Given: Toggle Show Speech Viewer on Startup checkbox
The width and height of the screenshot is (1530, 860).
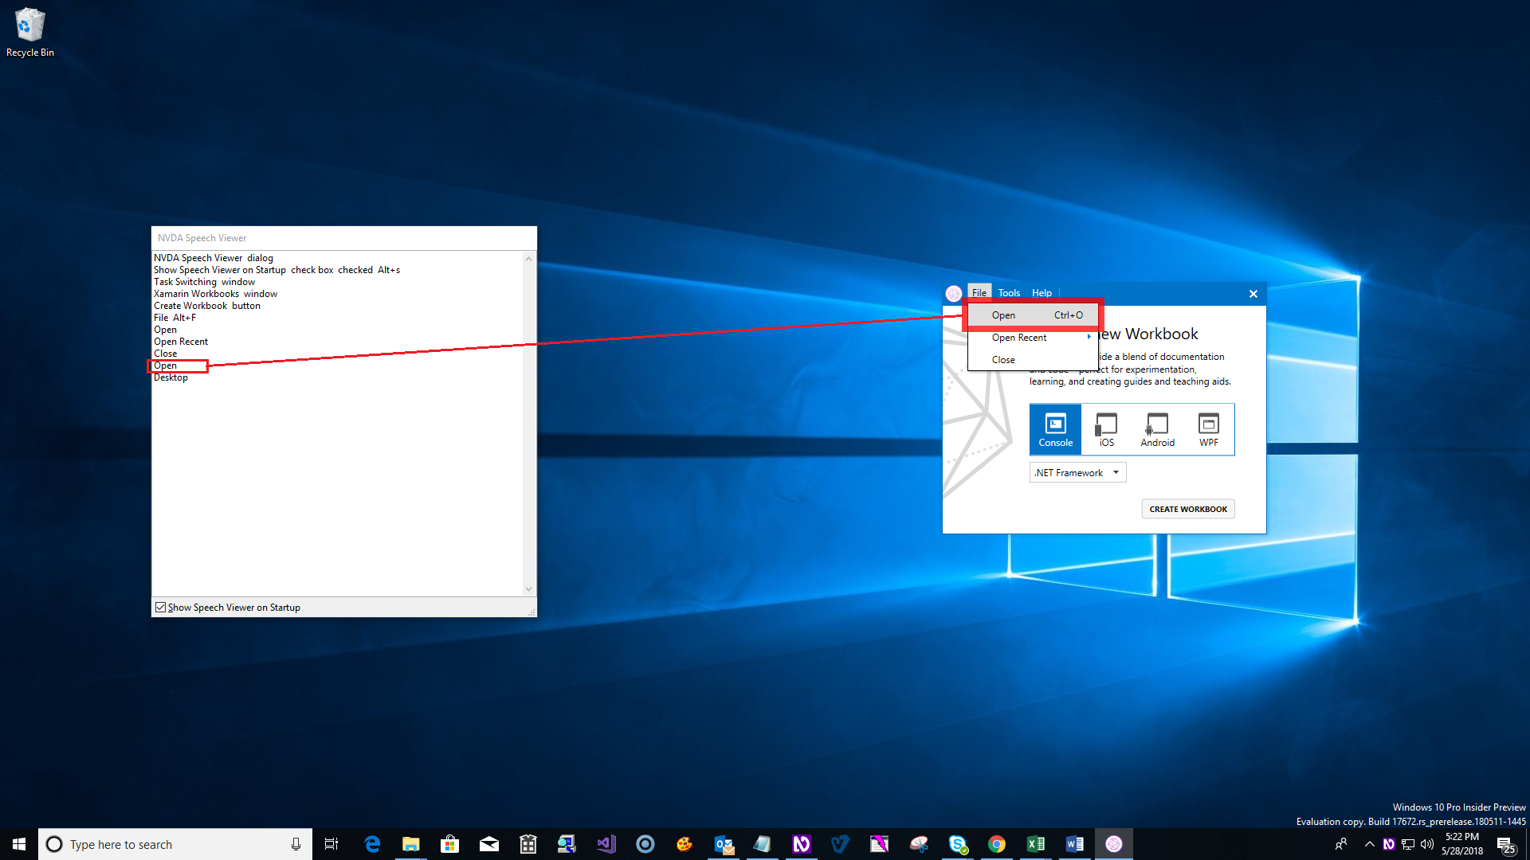Looking at the screenshot, I should (161, 607).
